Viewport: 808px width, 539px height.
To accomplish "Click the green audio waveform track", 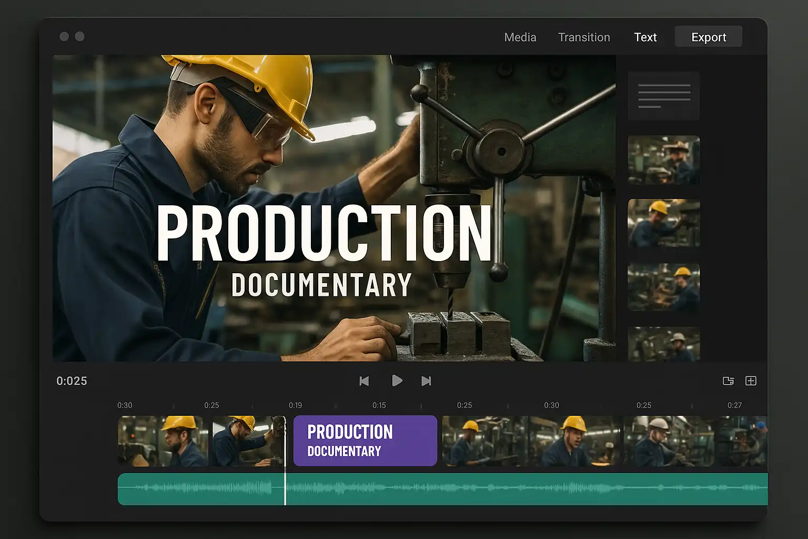I will pyautogui.click(x=473, y=489).
